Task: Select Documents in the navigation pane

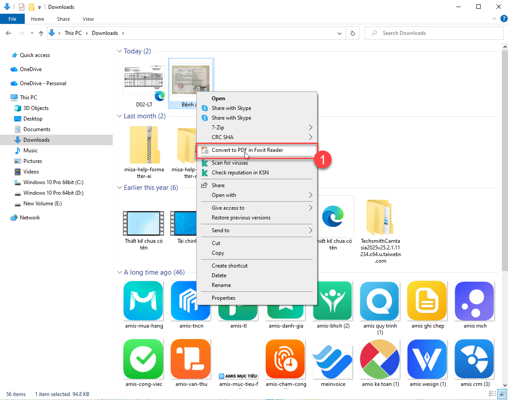Action: point(37,129)
